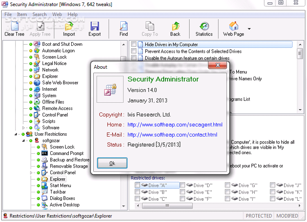
Task: Select the Removable Storage tree icon
Action: pos(45,166)
